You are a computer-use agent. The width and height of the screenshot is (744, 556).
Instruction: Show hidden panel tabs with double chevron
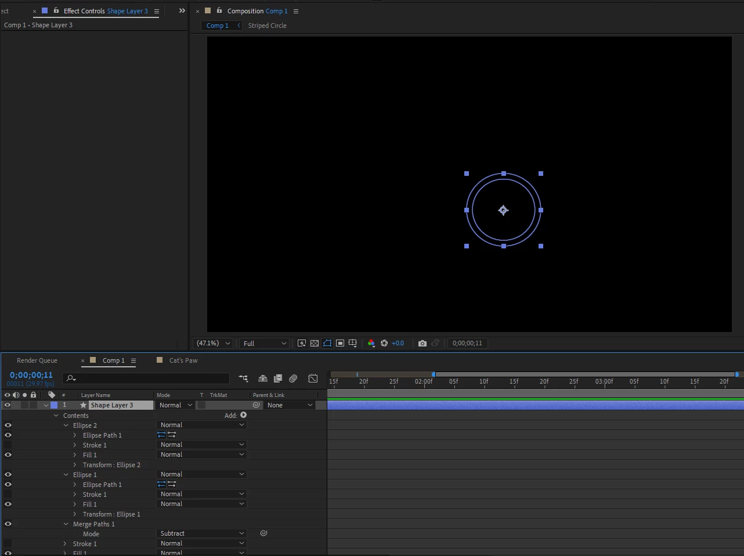point(182,10)
